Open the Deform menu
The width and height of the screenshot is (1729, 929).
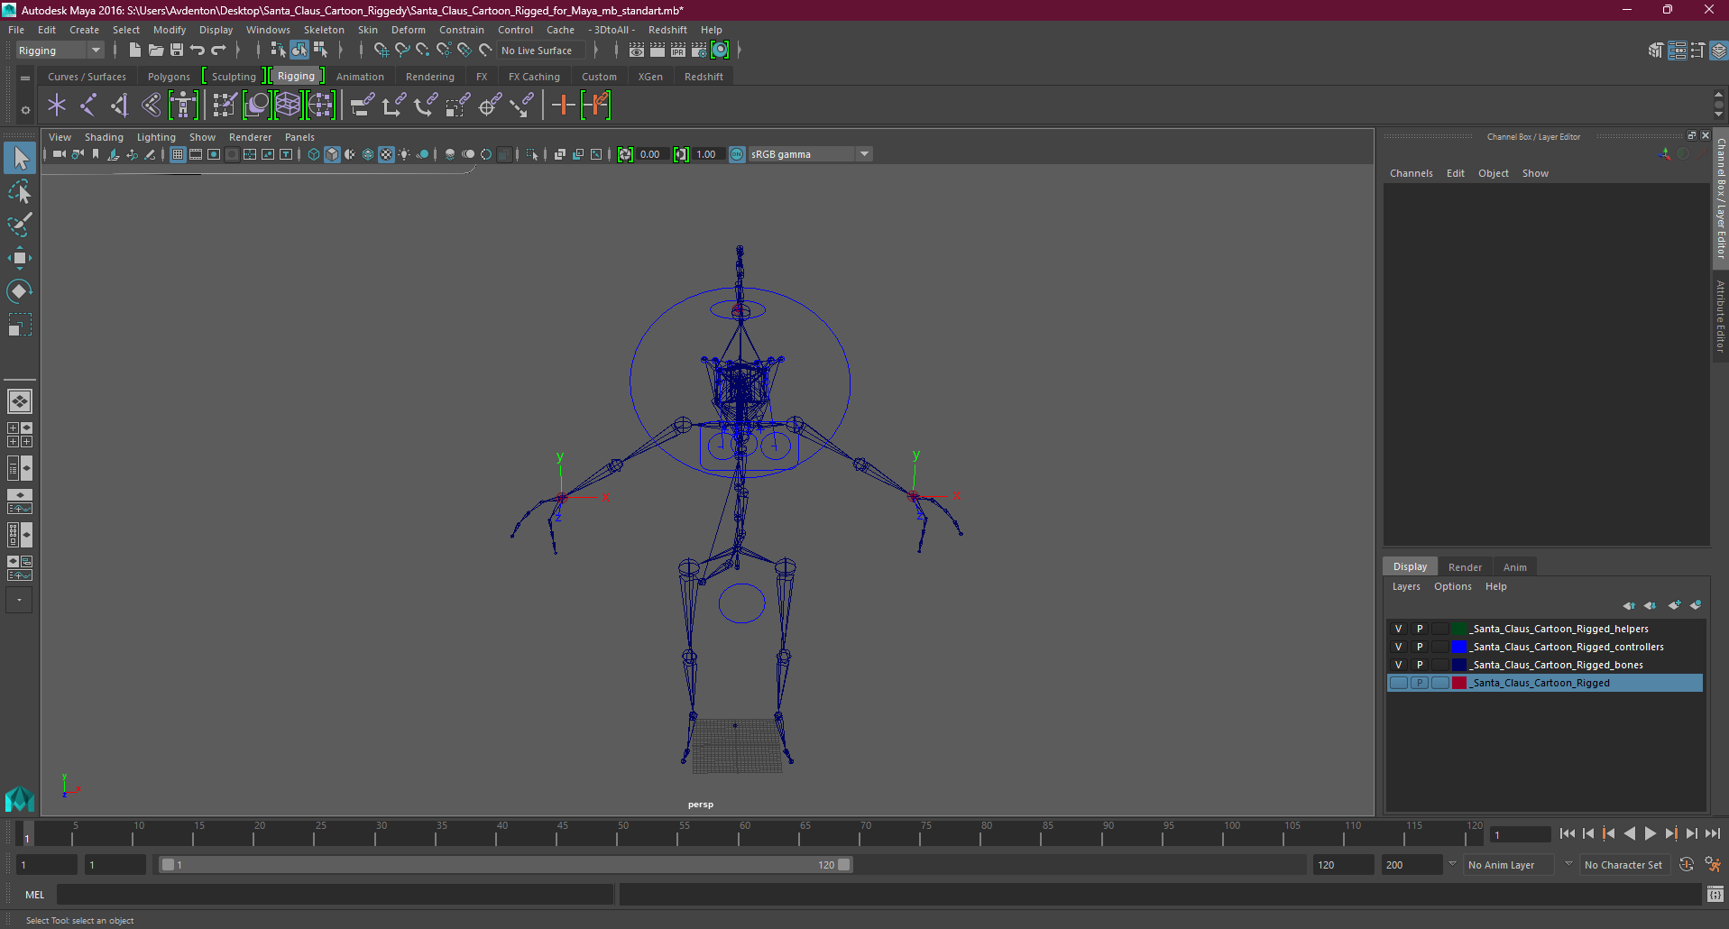tap(408, 30)
